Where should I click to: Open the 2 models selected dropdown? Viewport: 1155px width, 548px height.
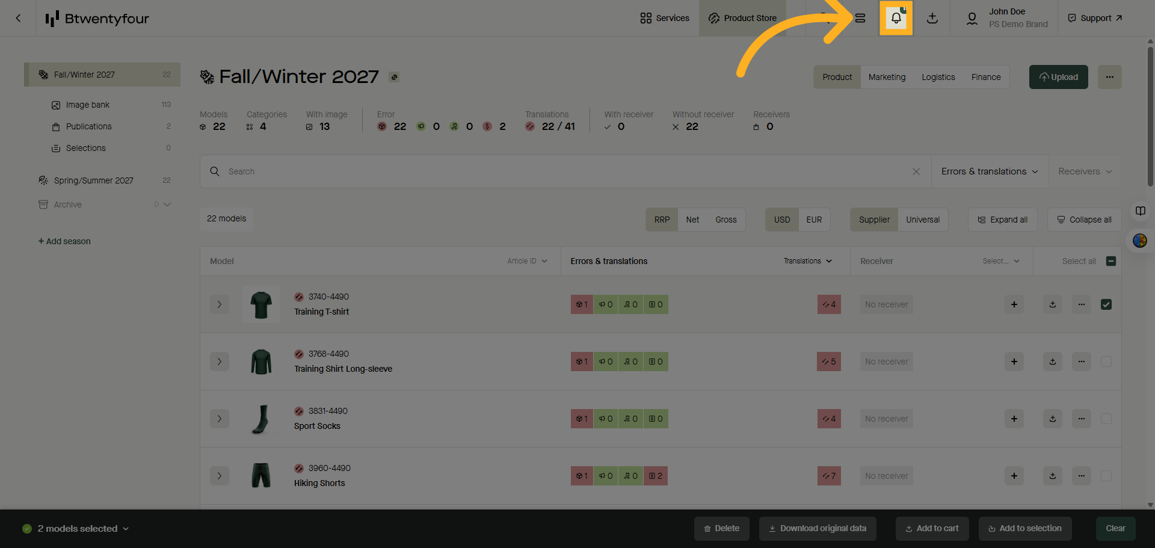tap(76, 529)
